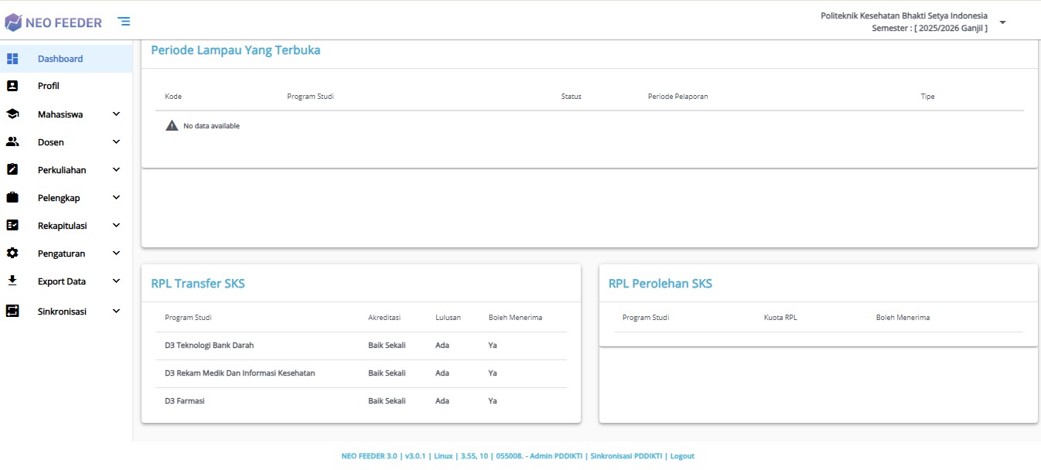Click the Pelengkap briefcase icon
This screenshot has height=470, width=1041.
[x=12, y=198]
